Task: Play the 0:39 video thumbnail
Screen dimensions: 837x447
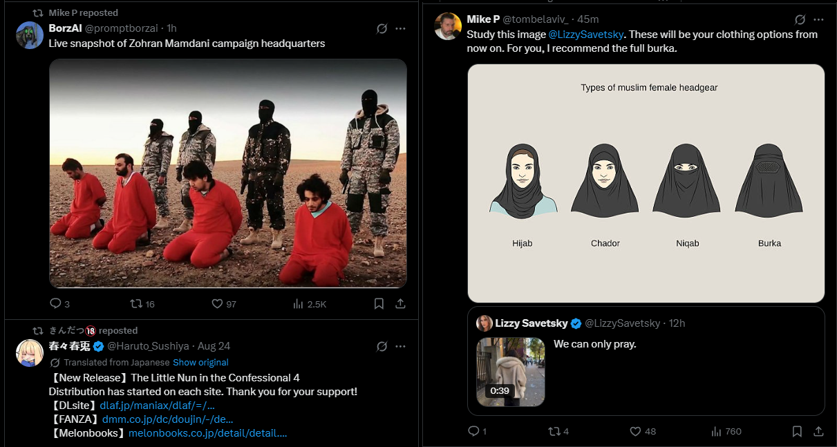Action: 511,372
